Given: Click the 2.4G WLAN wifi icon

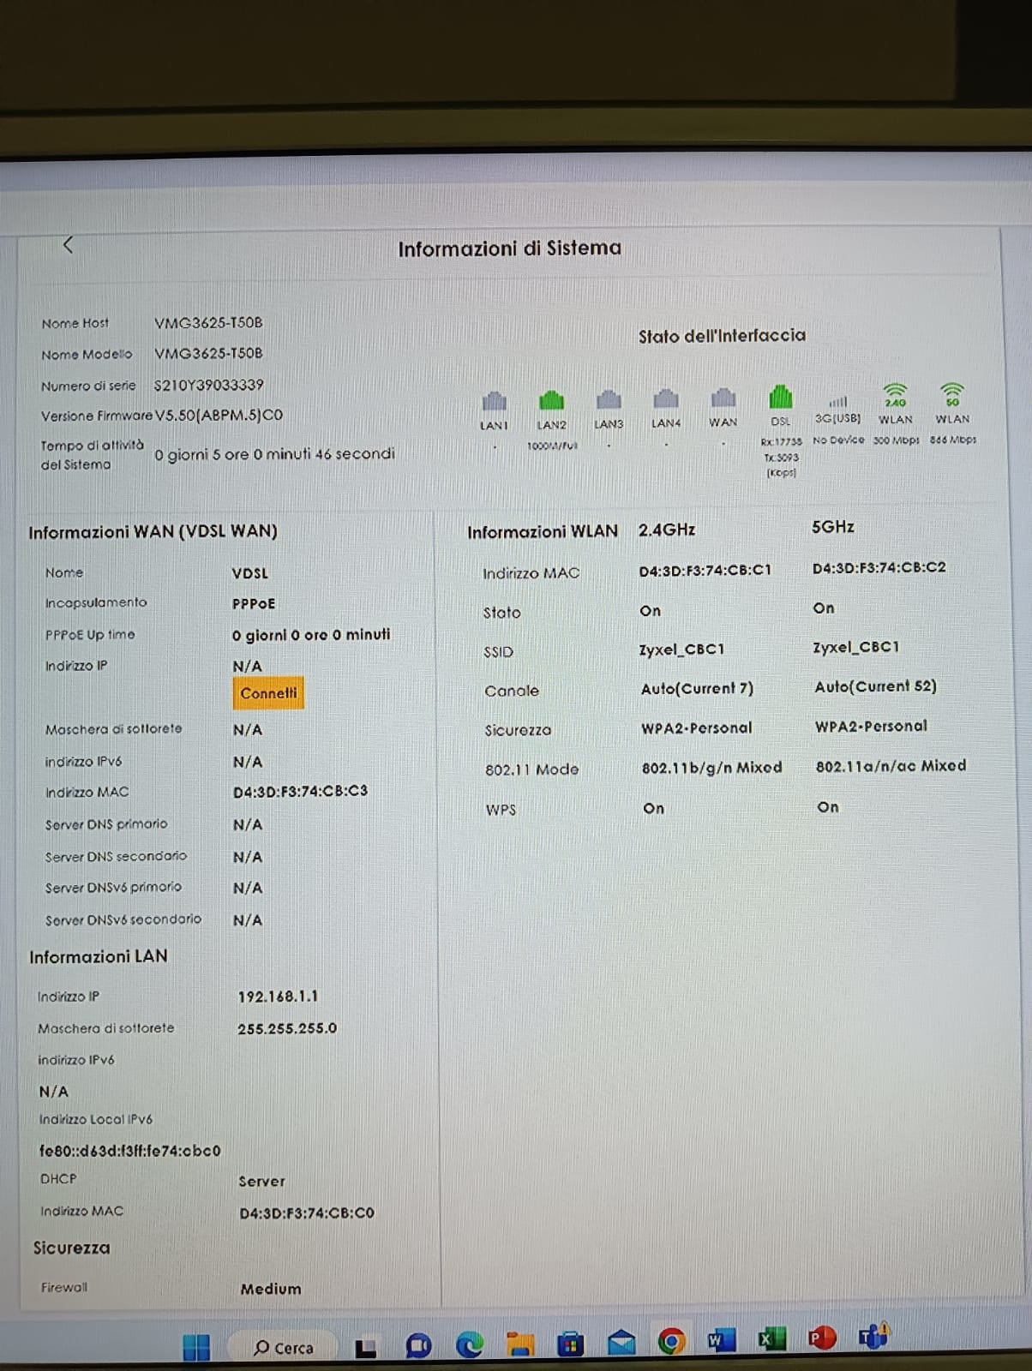Looking at the screenshot, I should tap(895, 396).
